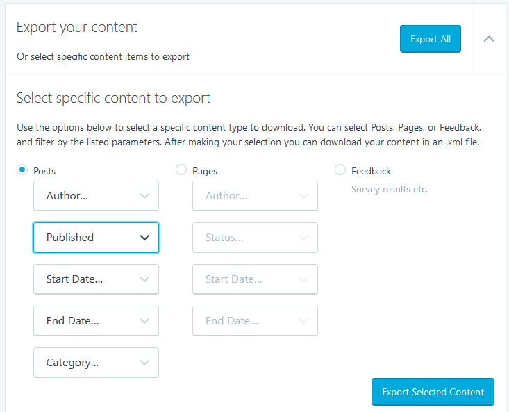509x412 pixels.
Task: Click the chevron of the Posts End Date dropdown
Action: [144, 321]
